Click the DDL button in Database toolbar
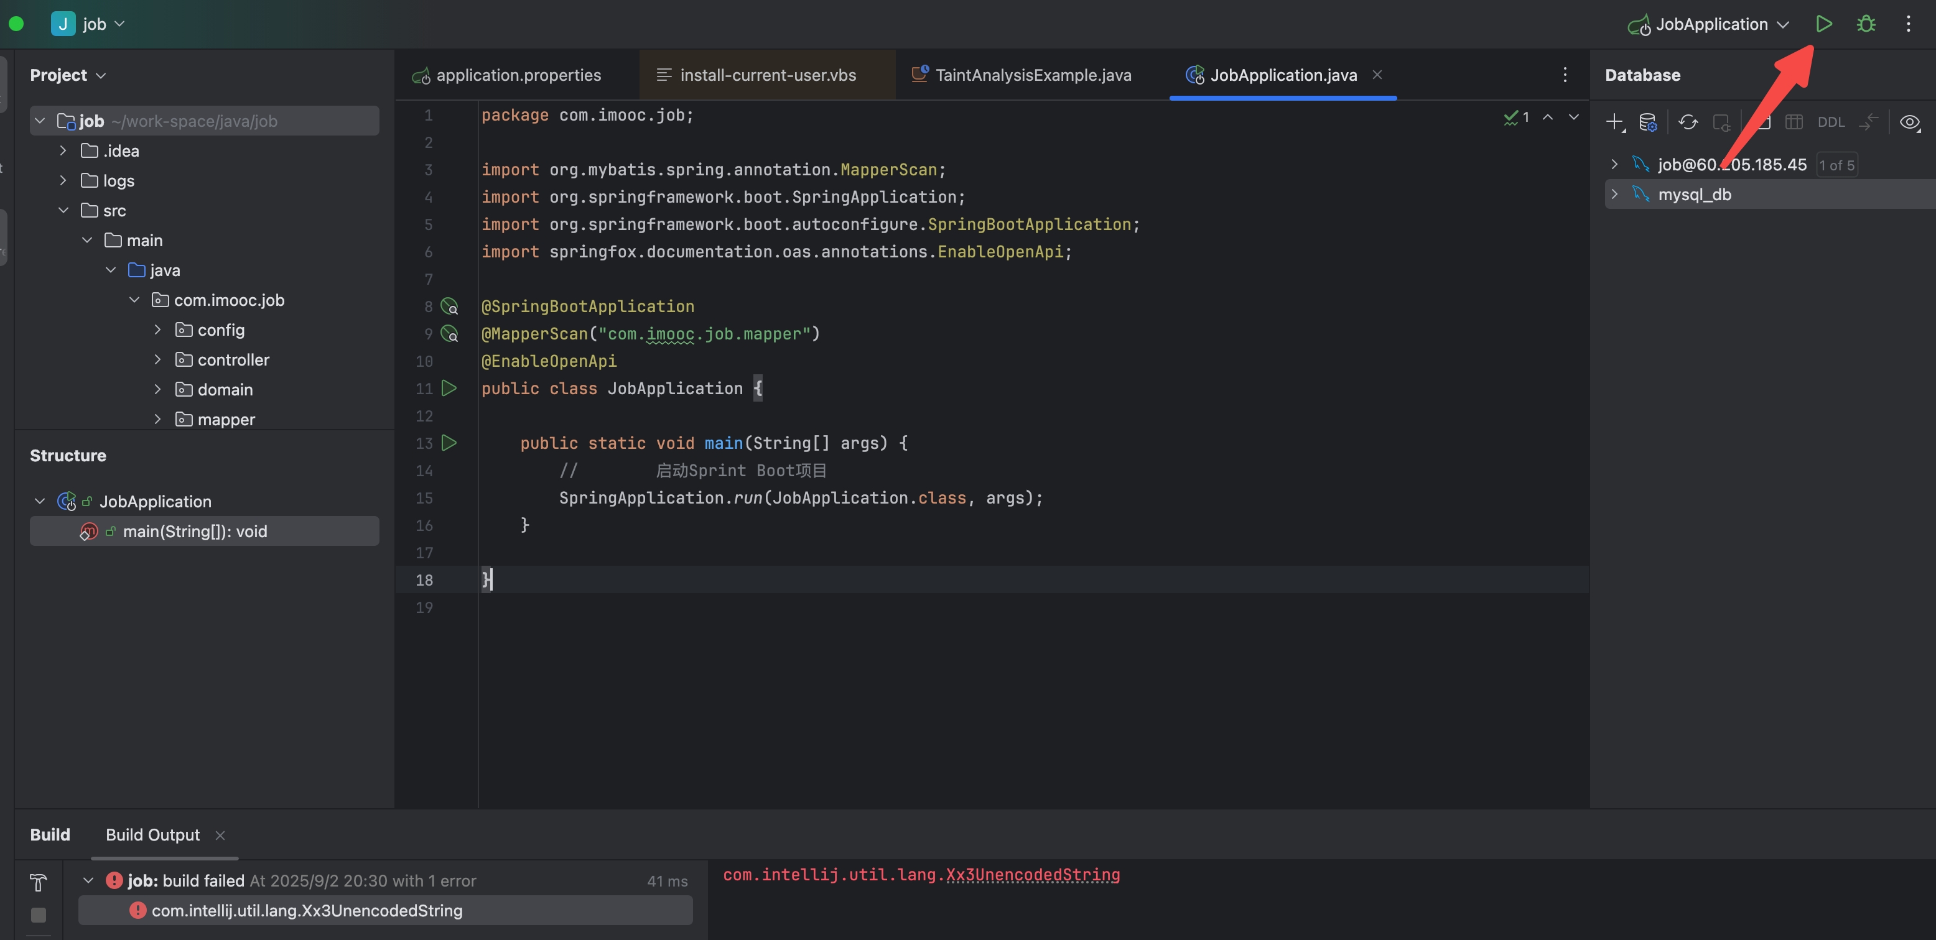The image size is (1936, 940). (x=1831, y=122)
